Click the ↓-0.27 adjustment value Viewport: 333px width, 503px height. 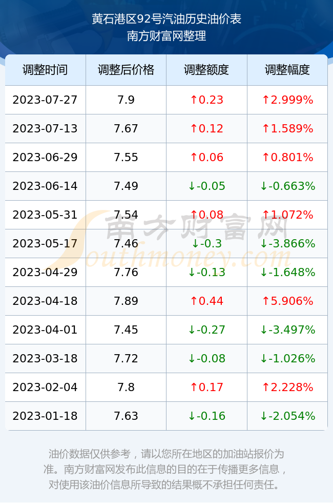[206, 330]
